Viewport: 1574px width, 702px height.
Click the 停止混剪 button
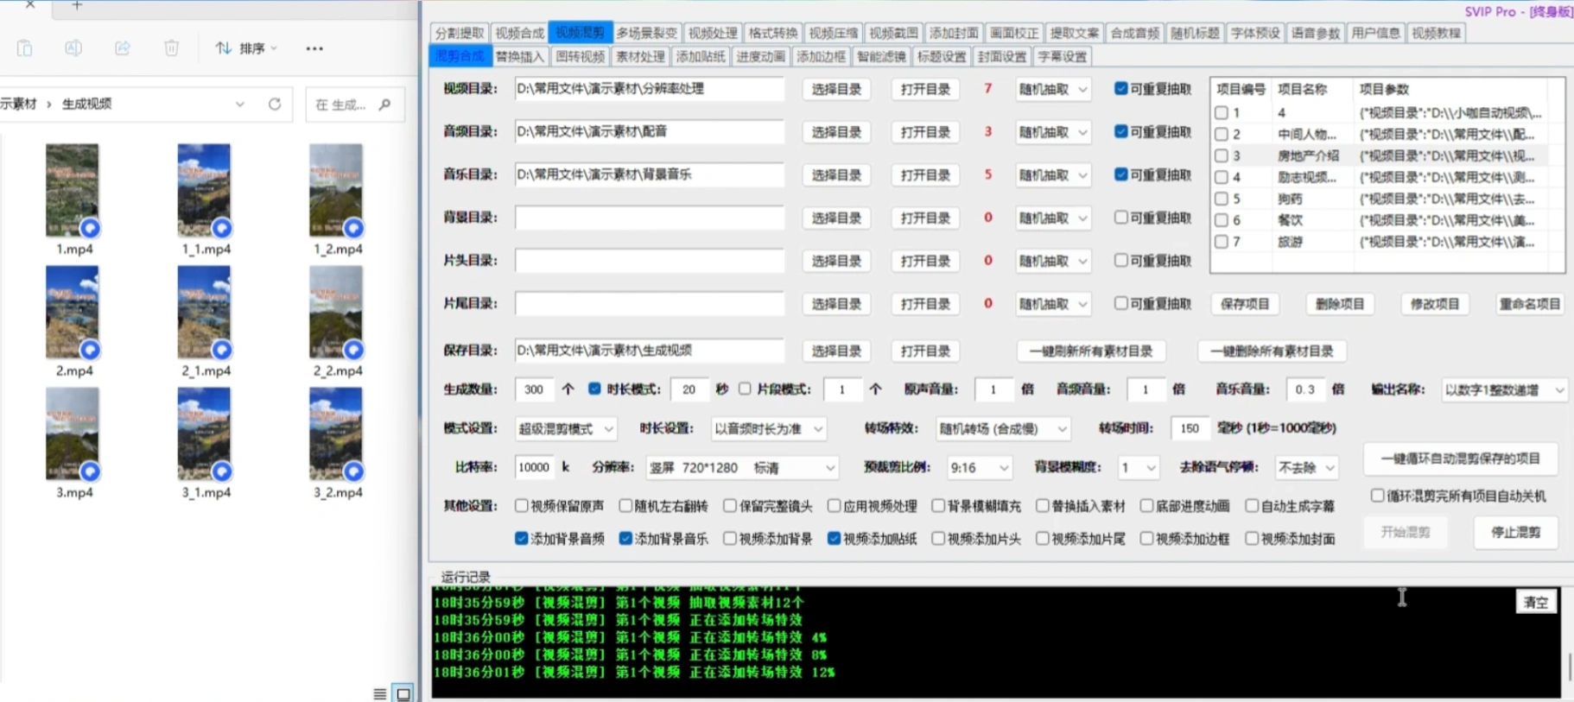1515,532
